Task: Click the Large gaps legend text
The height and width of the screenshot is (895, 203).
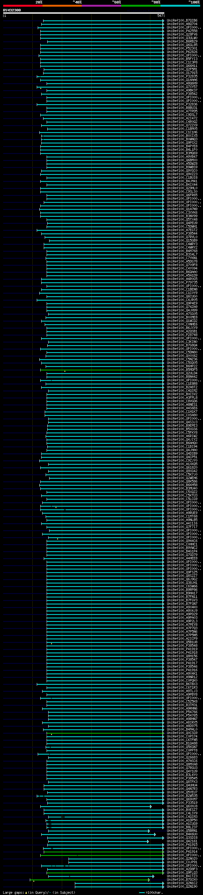Action: [13, 892]
